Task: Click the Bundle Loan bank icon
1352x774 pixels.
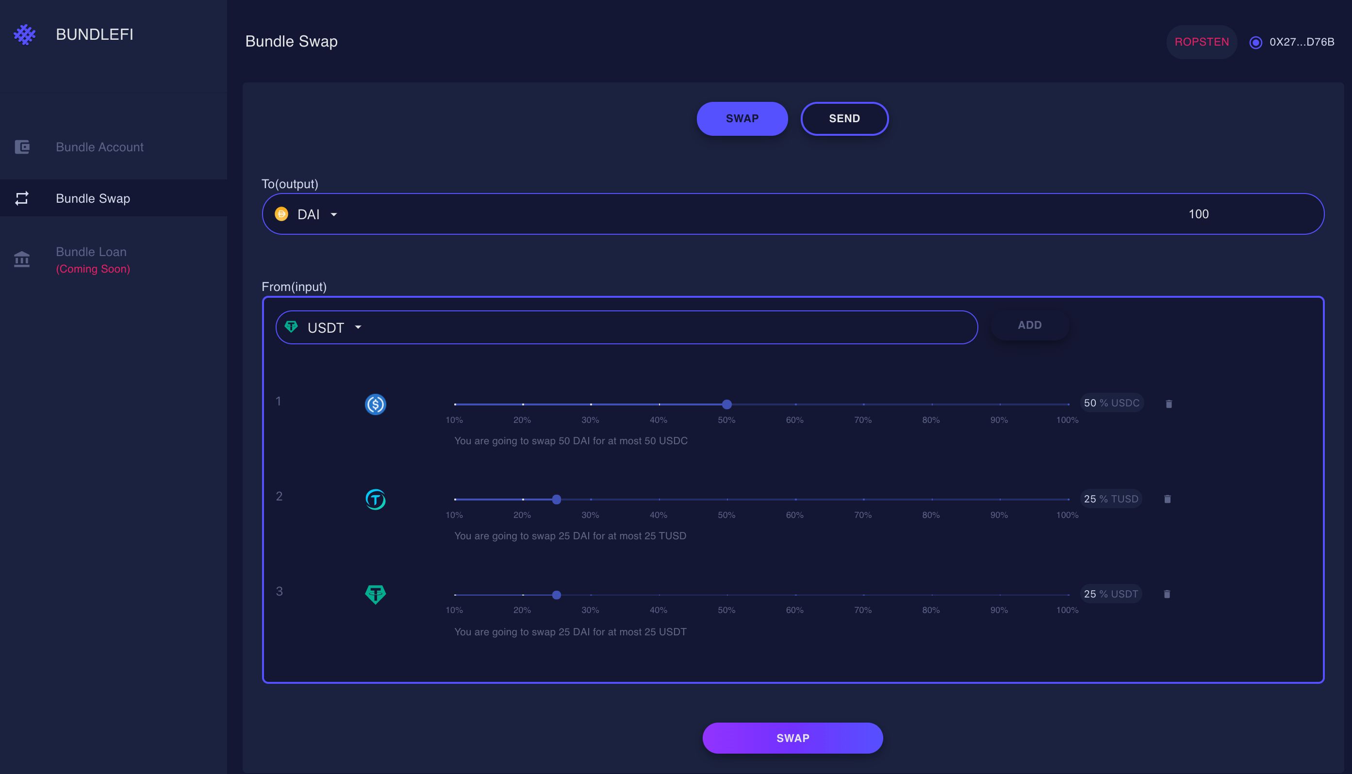Action: [22, 259]
